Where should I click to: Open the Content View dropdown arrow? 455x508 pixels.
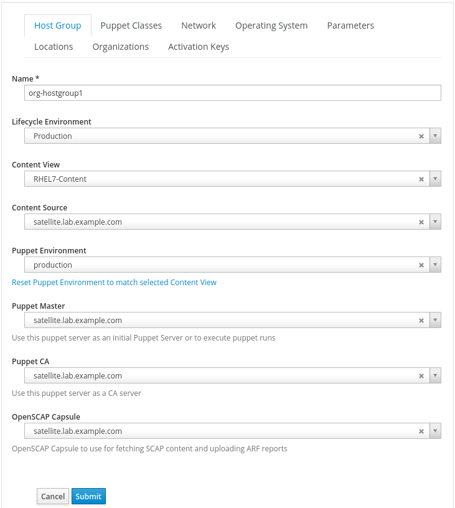tap(435, 179)
